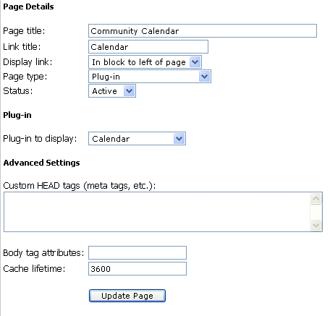Click the Display link dropdown arrow
The width and height of the screenshot is (330, 316).
pos(195,62)
